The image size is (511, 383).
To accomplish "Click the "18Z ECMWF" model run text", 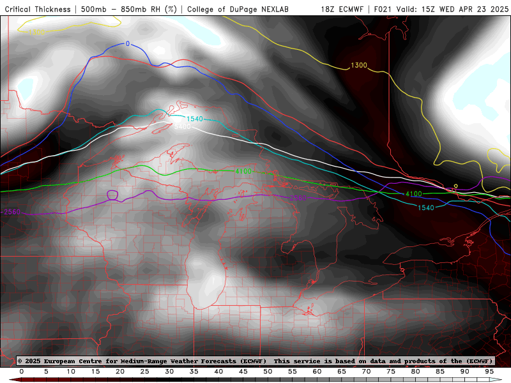I will point(342,9).
